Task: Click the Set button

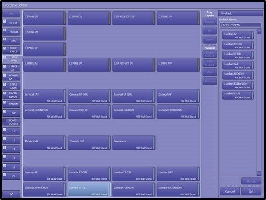Action: pos(251,191)
